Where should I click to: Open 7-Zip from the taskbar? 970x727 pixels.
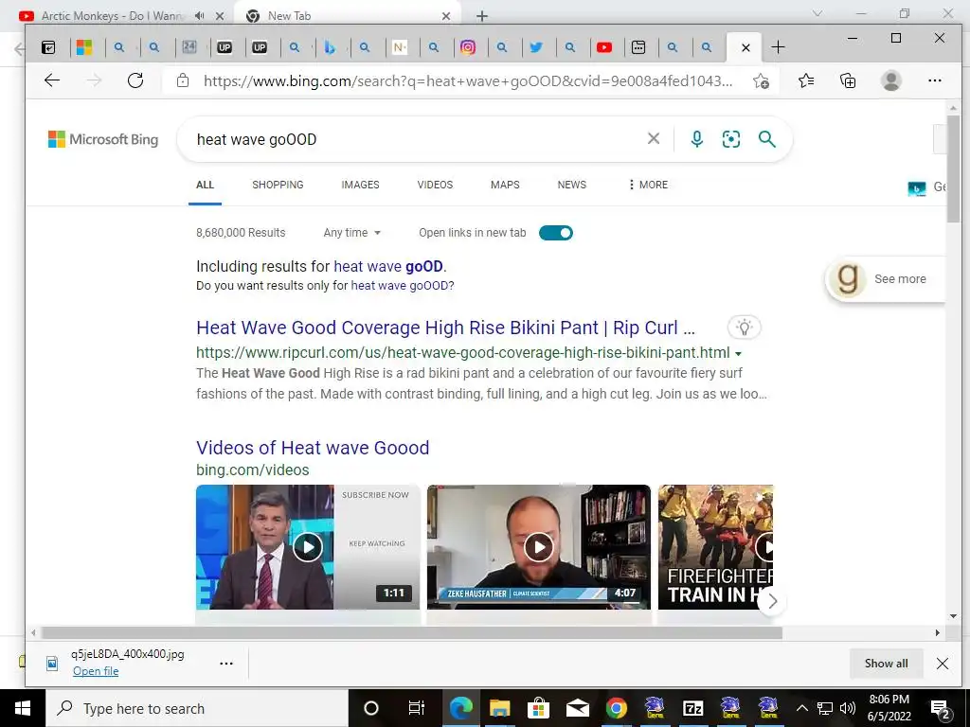tap(692, 708)
